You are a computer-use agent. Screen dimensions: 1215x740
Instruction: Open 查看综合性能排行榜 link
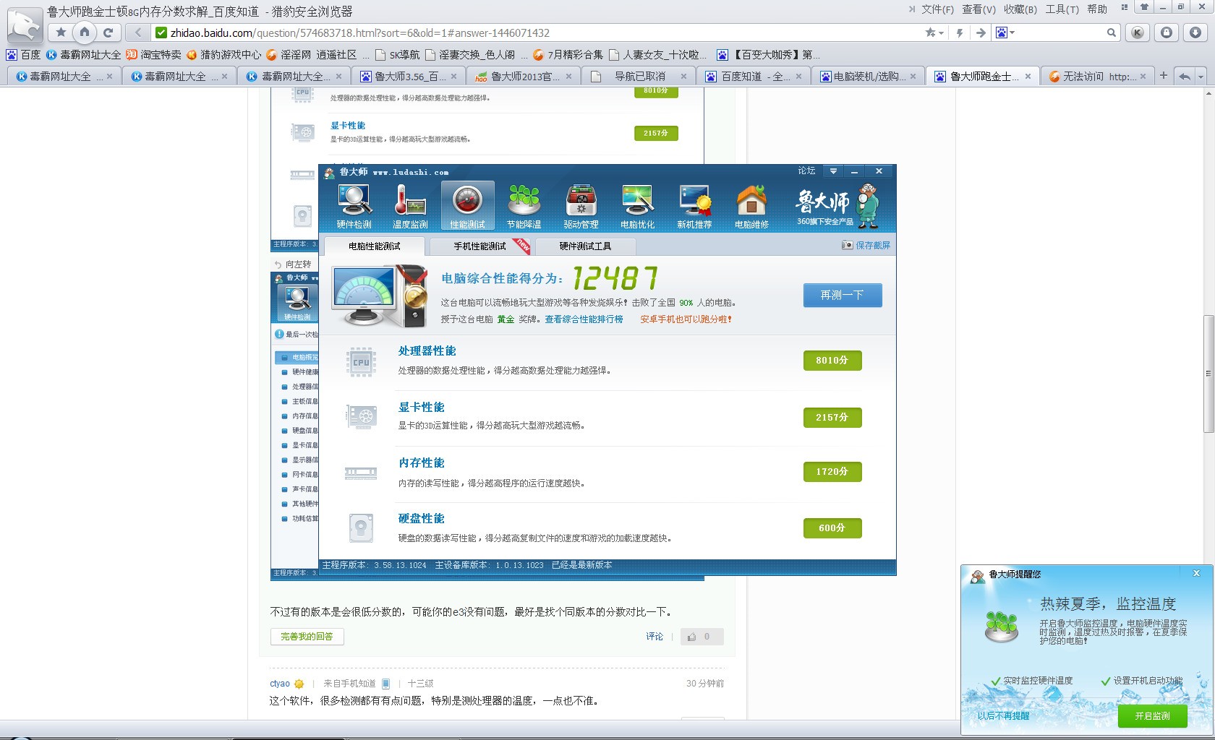point(584,319)
